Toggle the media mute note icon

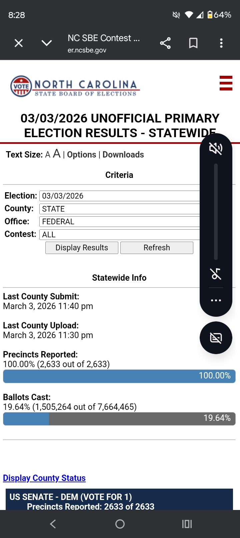coord(216,274)
